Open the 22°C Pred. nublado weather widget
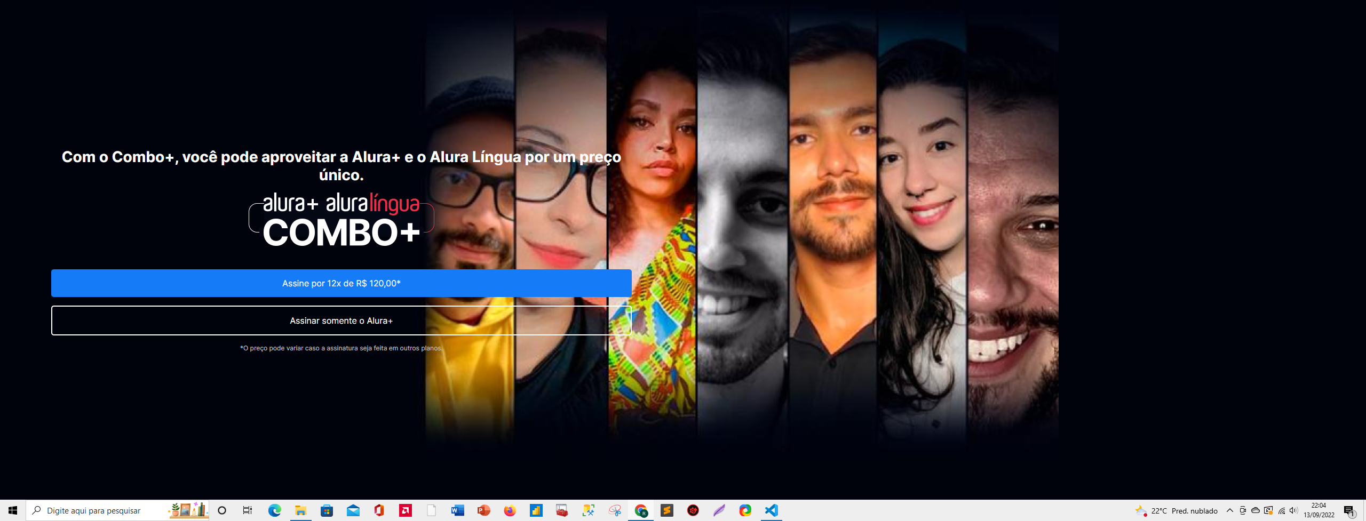The width and height of the screenshot is (1366, 521). [x=1177, y=510]
